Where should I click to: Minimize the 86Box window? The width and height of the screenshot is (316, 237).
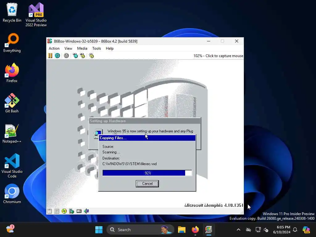pos(209,41)
